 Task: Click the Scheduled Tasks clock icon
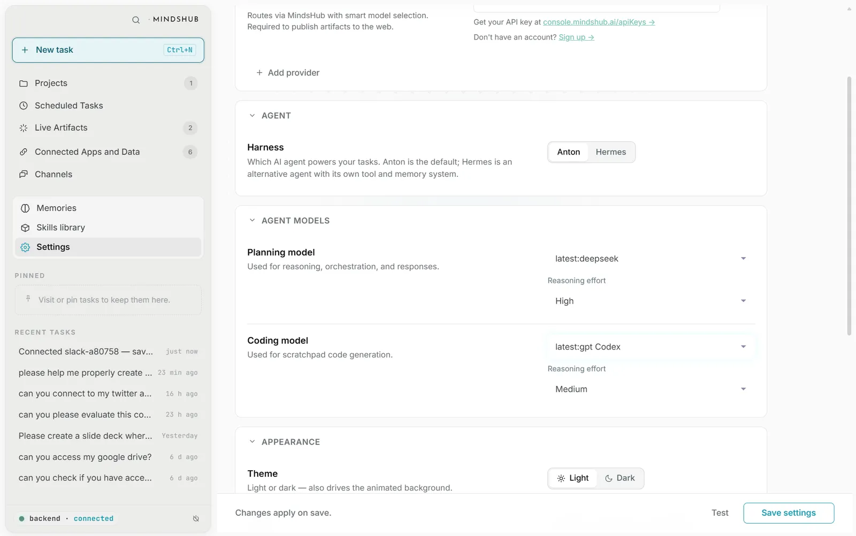click(x=24, y=106)
